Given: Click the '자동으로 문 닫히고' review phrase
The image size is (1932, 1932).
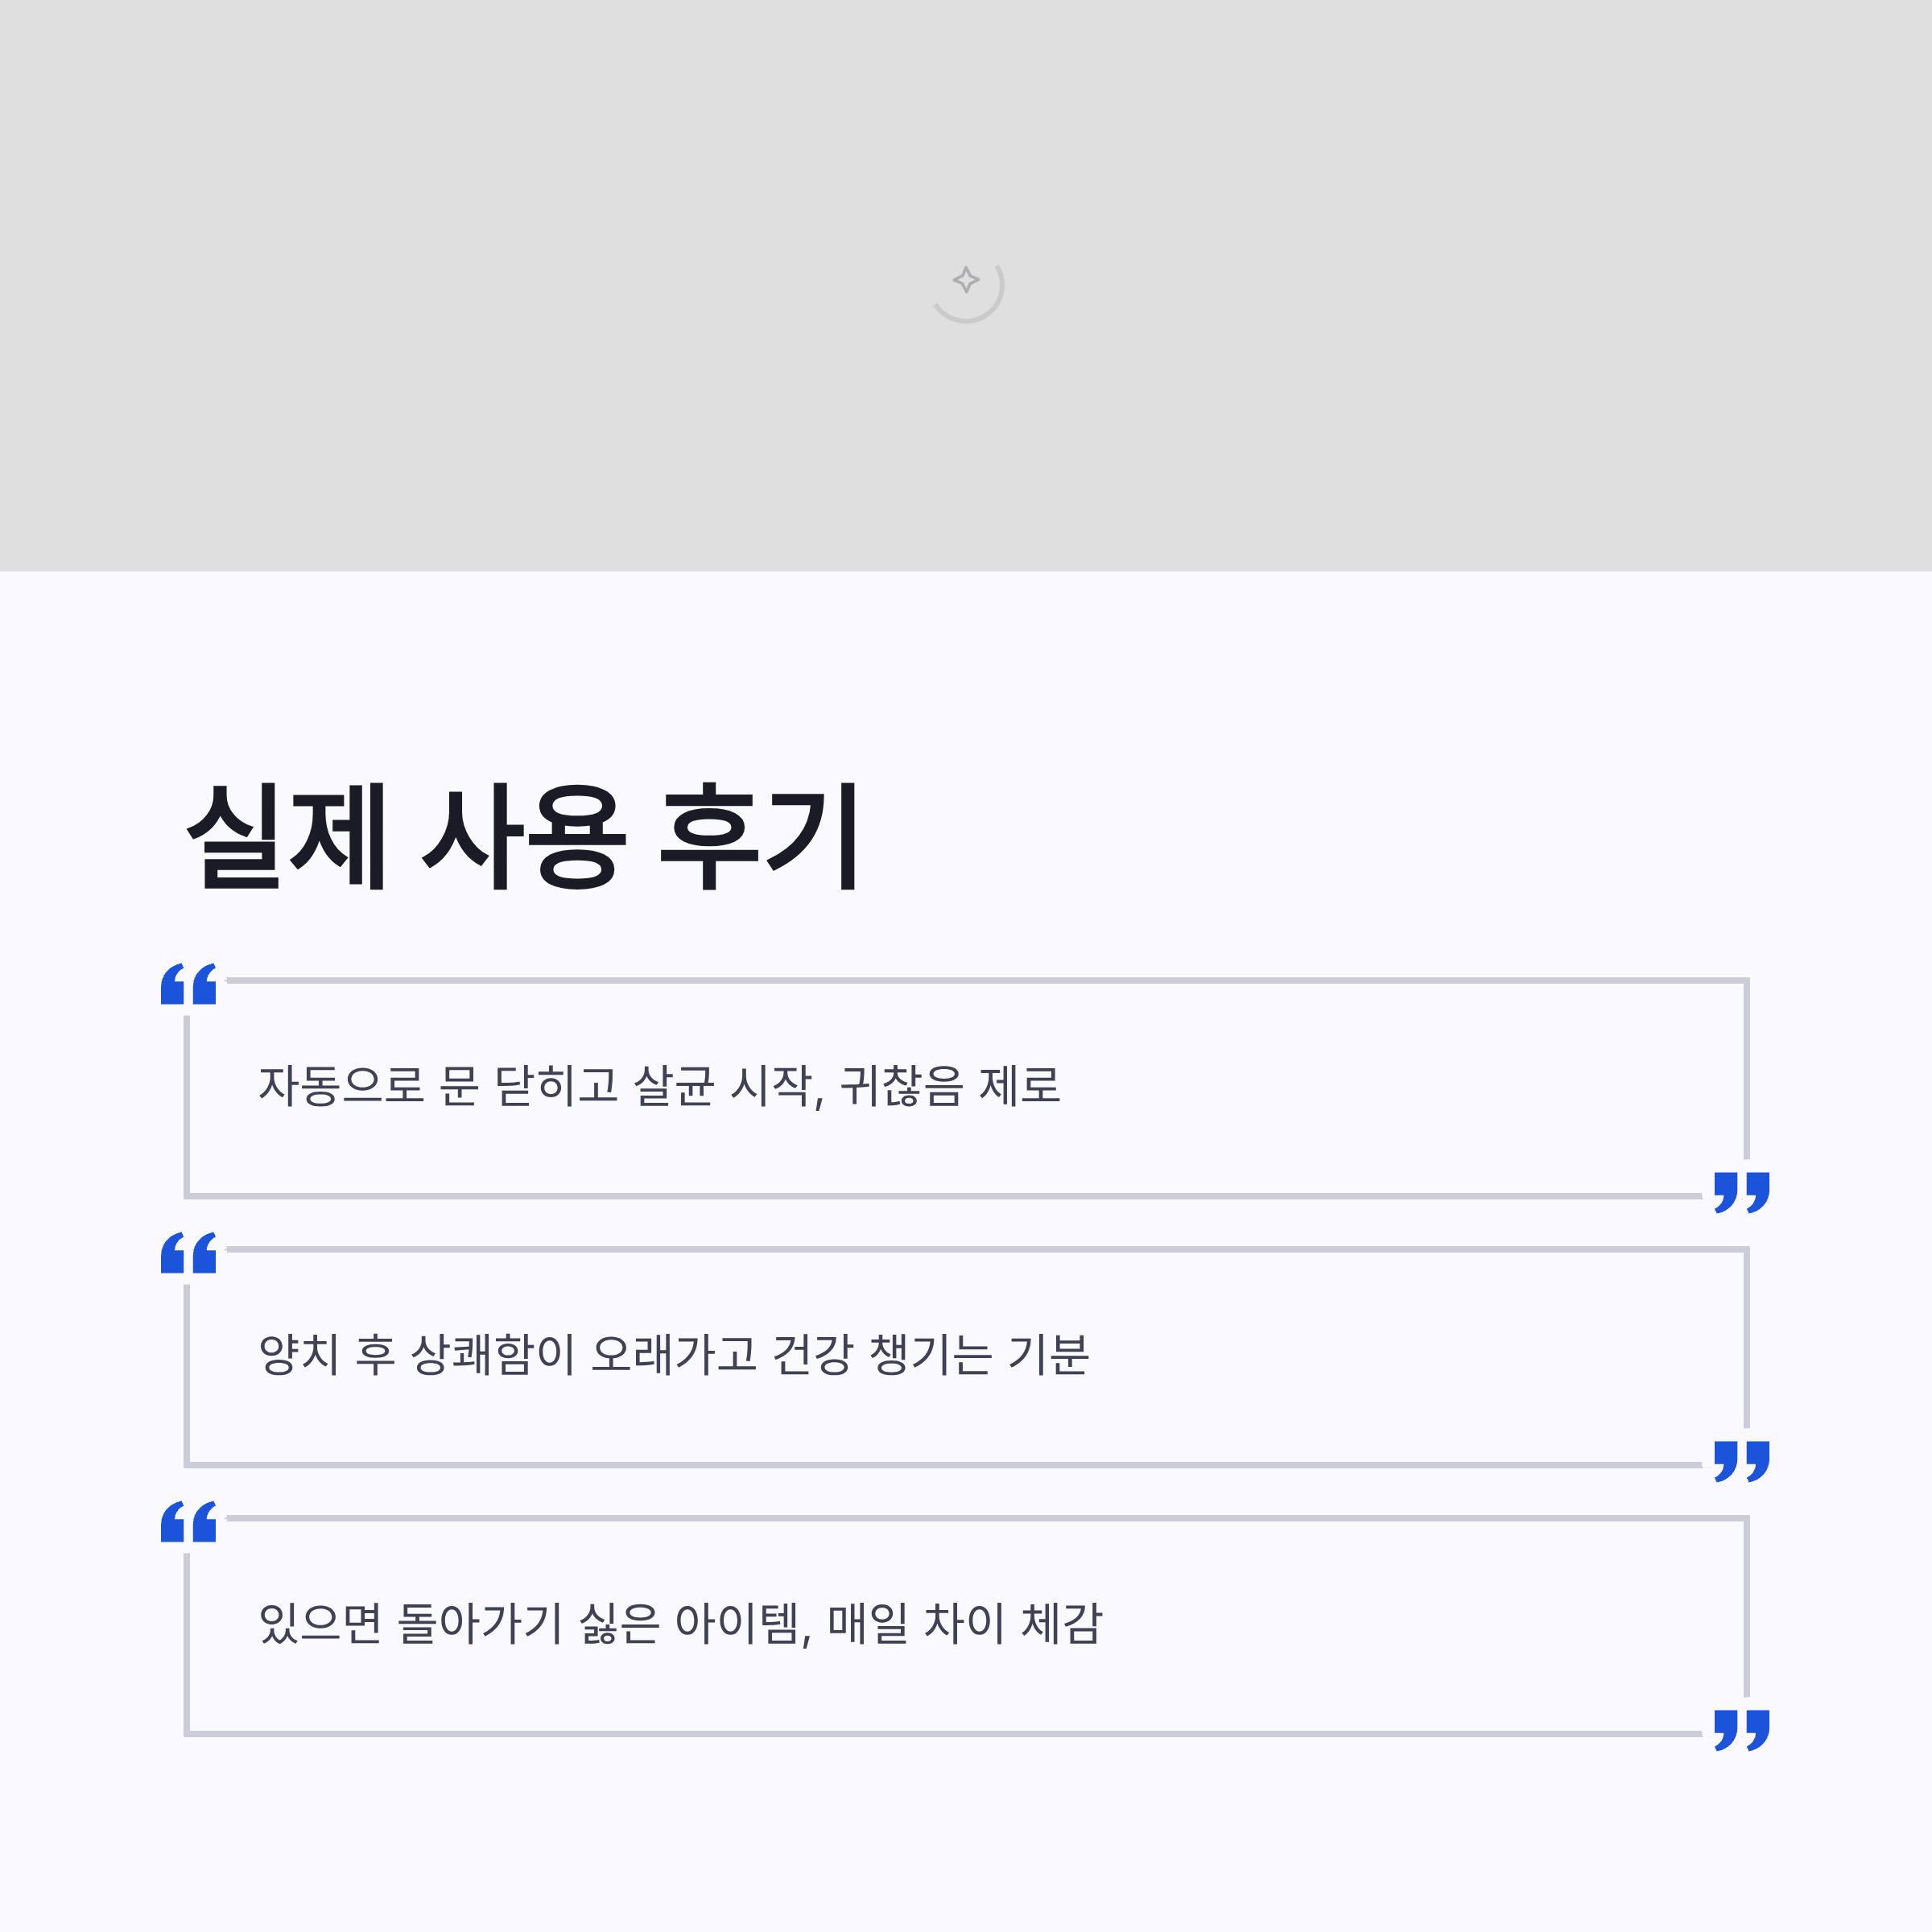Looking at the screenshot, I should click(x=438, y=1086).
